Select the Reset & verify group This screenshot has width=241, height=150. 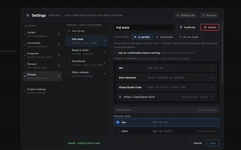tap(86, 52)
